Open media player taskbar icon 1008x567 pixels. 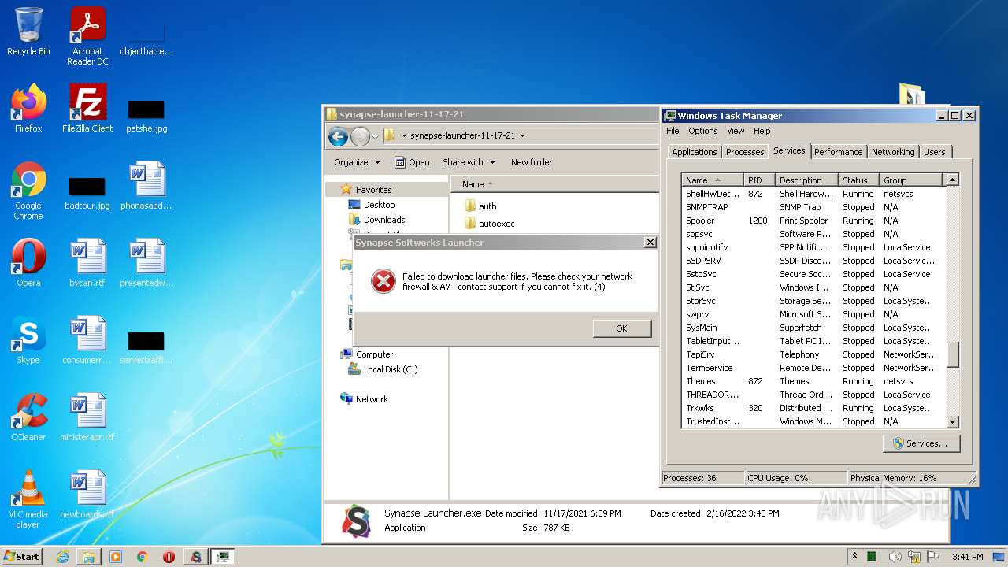pos(116,557)
